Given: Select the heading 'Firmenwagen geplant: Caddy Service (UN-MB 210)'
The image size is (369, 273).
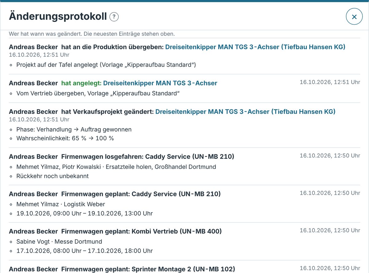Looking at the screenshot, I should [141, 194].
